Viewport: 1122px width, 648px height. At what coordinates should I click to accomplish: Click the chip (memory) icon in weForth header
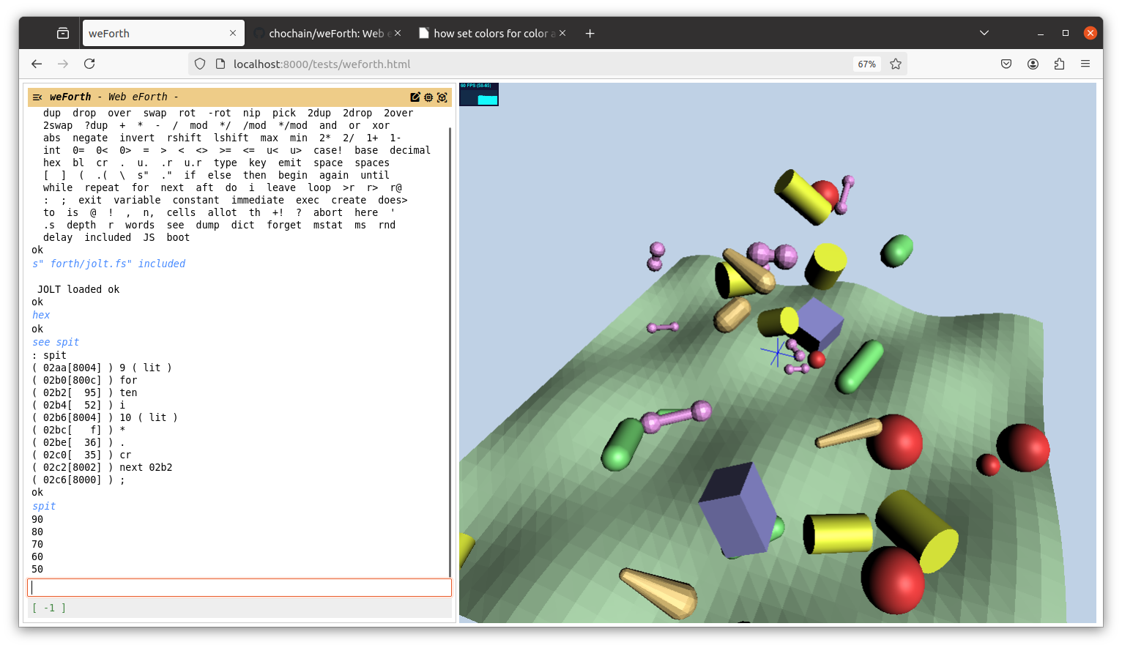[x=428, y=97]
